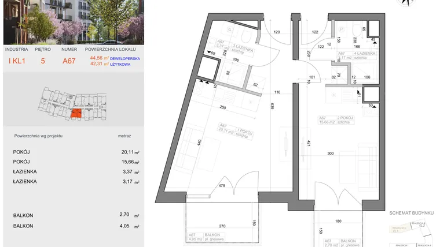Viewport: 440px width, 247px height.
Task: Click the POKÓJ row with 15,66 m²
Action: pyautogui.click(x=76, y=162)
